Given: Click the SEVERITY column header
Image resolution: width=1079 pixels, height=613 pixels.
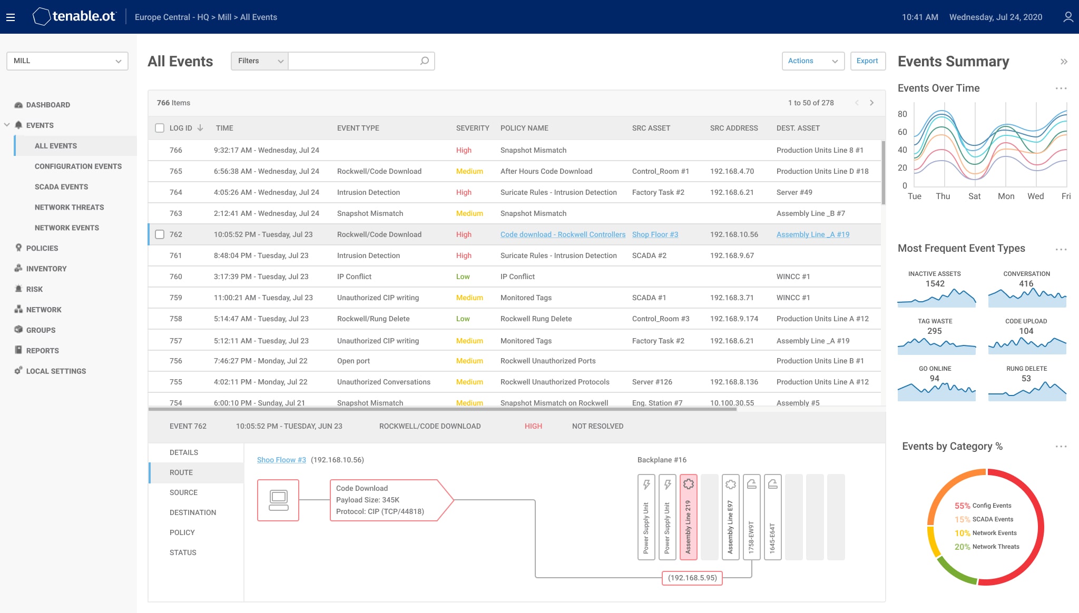Looking at the screenshot, I should (x=473, y=128).
